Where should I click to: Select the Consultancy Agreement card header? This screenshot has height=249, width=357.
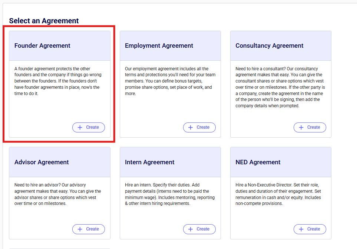click(x=270, y=46)
